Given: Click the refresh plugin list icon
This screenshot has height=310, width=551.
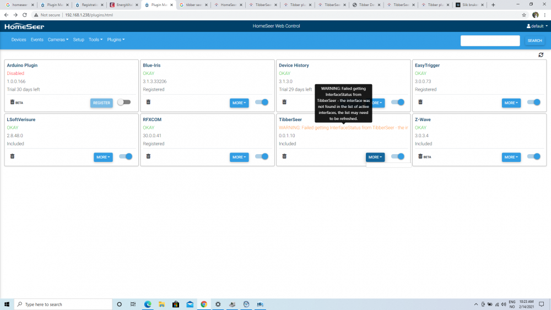Looking at the screenshot, I should point(541,55).
